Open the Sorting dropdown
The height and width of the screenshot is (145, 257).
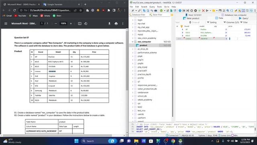212,22
